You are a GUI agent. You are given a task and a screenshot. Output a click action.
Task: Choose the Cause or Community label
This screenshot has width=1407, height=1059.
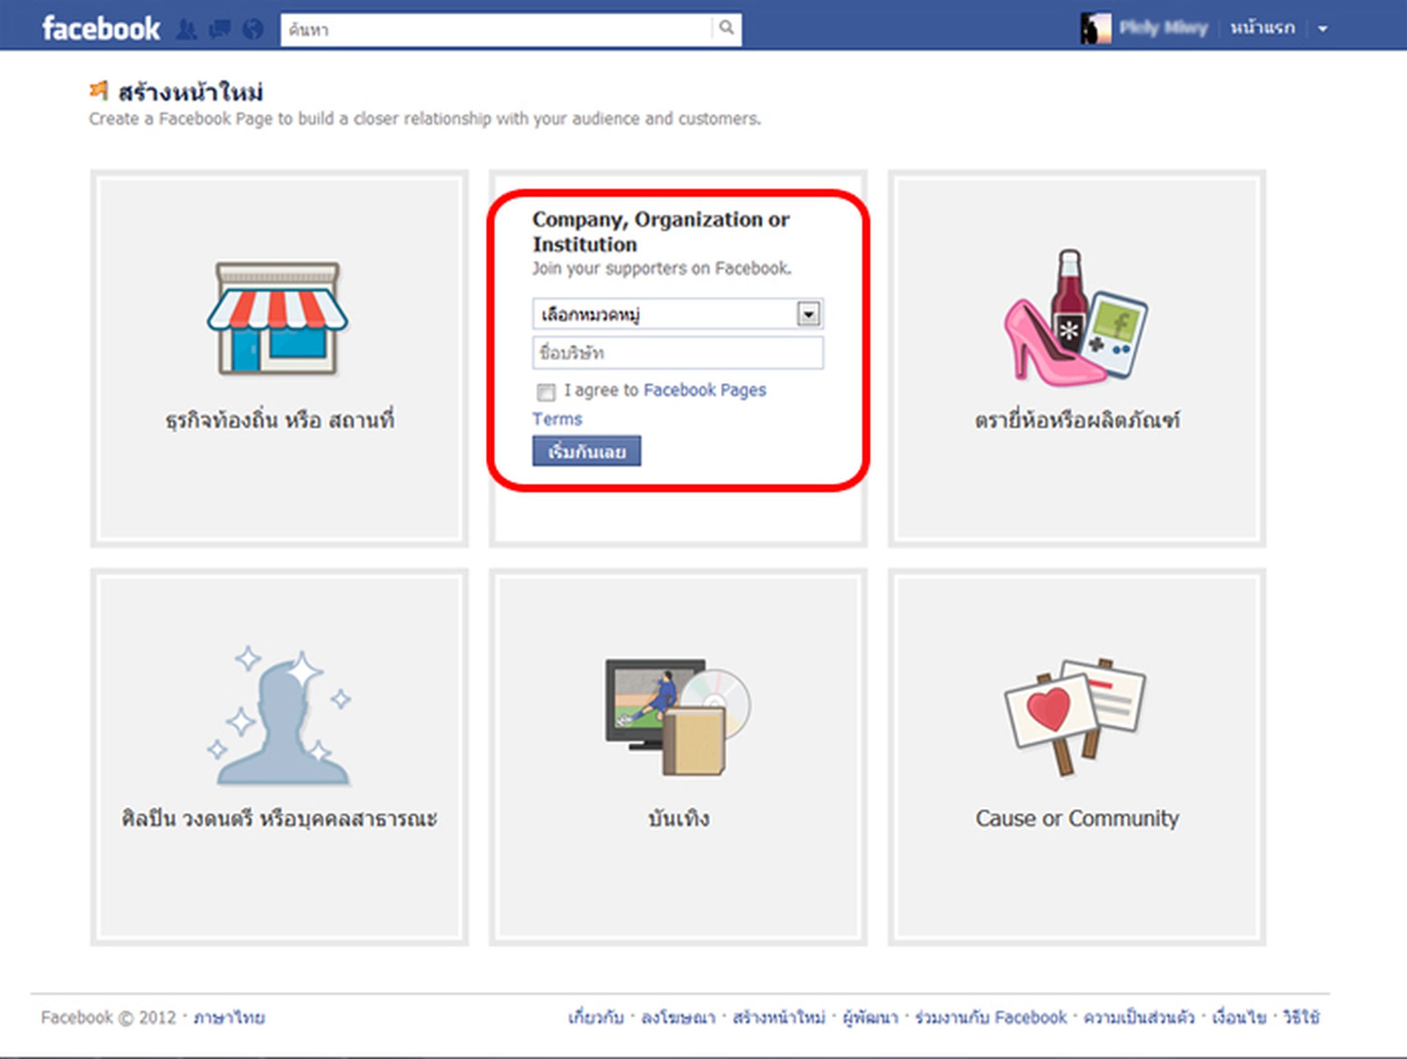1077,819
